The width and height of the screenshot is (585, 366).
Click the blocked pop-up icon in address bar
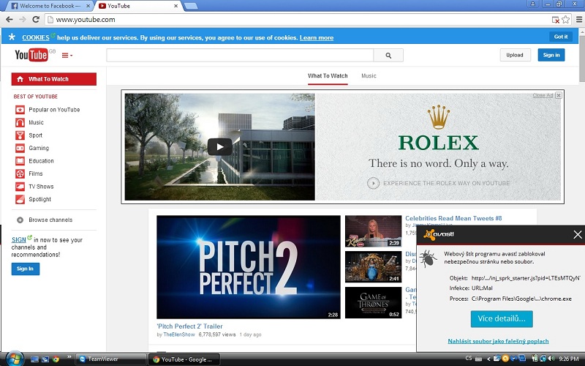pos(556,20)
